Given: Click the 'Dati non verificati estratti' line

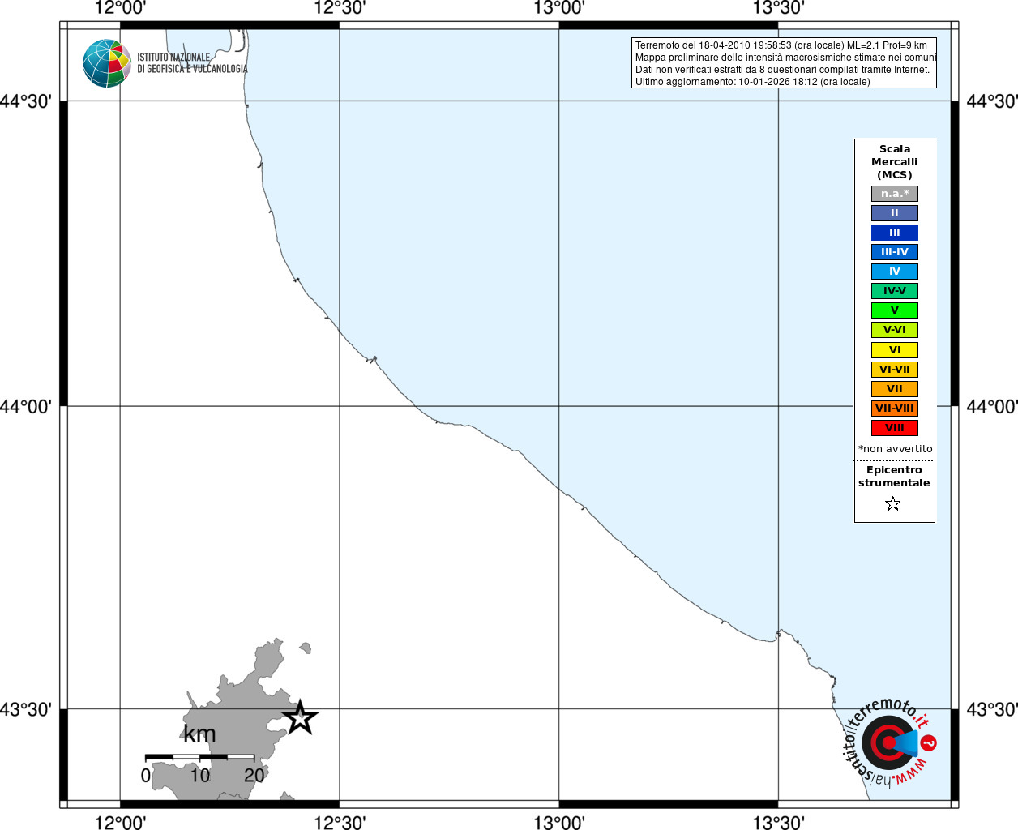Looking at the screenshot, I should coord(783,70).
